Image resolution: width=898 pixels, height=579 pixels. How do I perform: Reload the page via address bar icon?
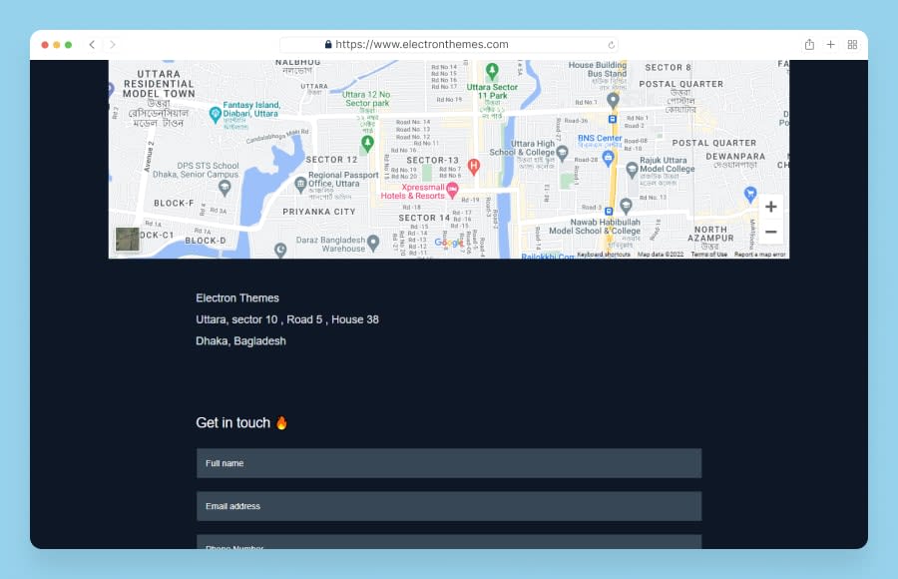coord(611,45)
